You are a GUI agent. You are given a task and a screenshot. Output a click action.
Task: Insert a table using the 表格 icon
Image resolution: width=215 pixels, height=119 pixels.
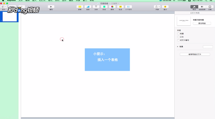80,7
